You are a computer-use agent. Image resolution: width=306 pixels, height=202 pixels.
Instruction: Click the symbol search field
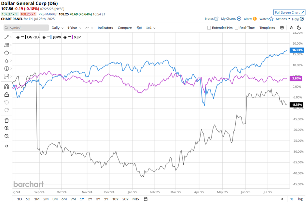tap(26, 28)
